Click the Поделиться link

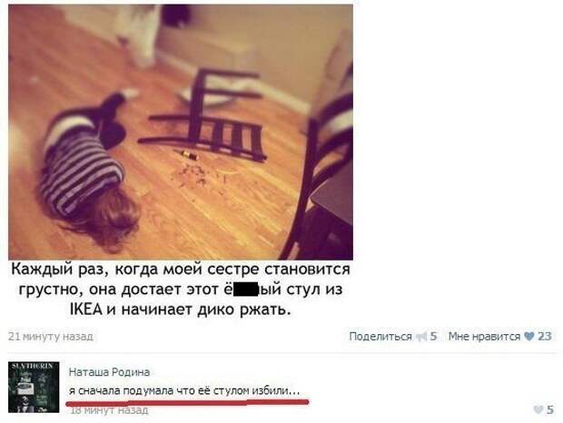[x=380, y=336]
